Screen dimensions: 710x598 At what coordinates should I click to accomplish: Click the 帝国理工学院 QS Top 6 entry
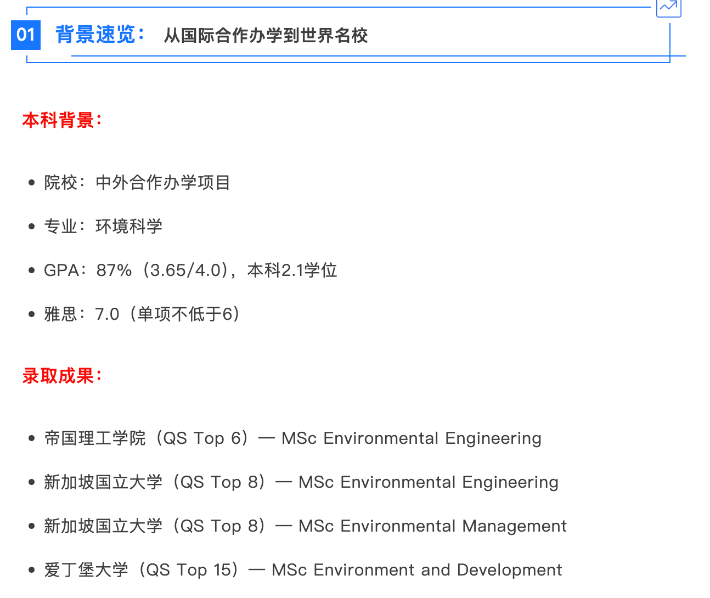click(x=292, y=438)
